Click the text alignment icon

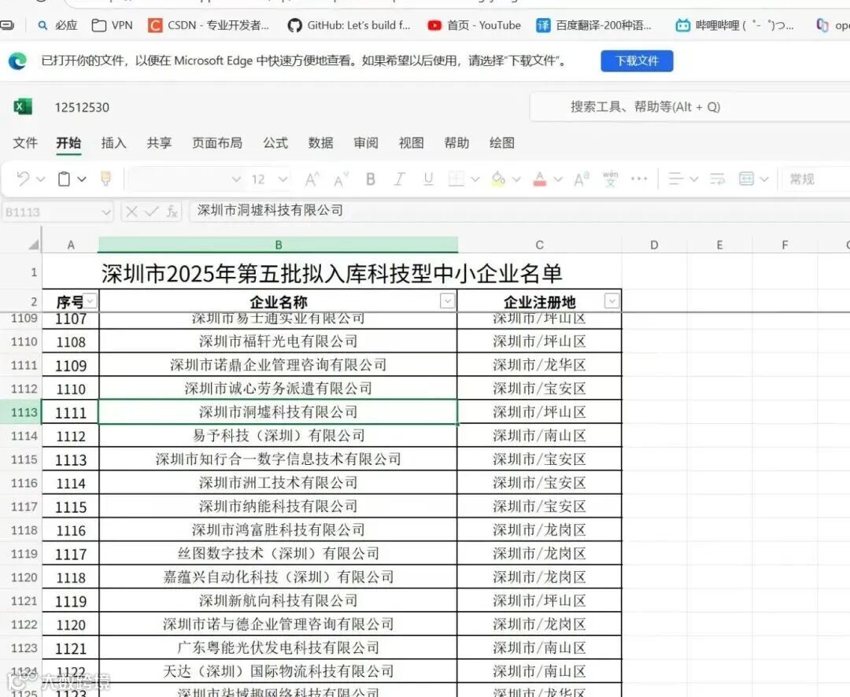pyautogui.click(x=675, y=179)
